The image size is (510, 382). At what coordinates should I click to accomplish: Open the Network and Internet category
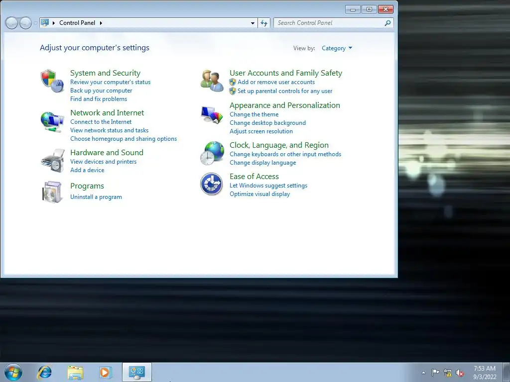[x=107, y=113]
